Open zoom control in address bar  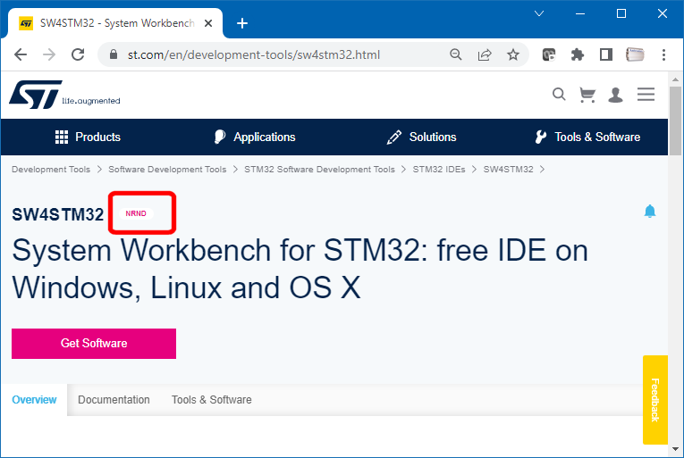click(455, 54)
